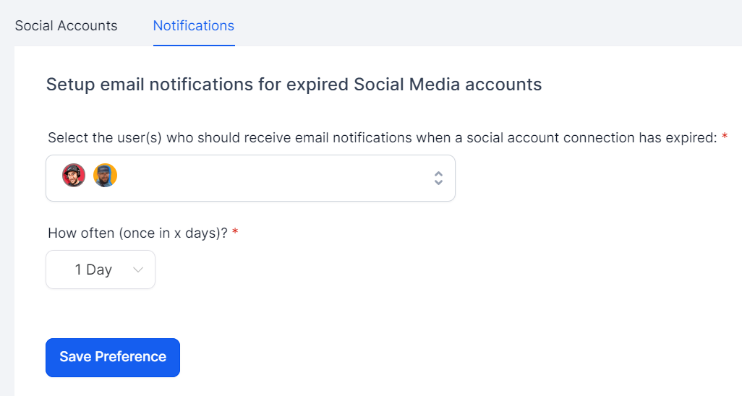Click the up-down arrows in user selector
The width and height of the screenshot is (742, 396).
tap(438, 178)
